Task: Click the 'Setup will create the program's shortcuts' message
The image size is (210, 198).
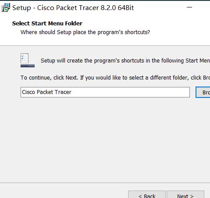Action: (125, 61)
